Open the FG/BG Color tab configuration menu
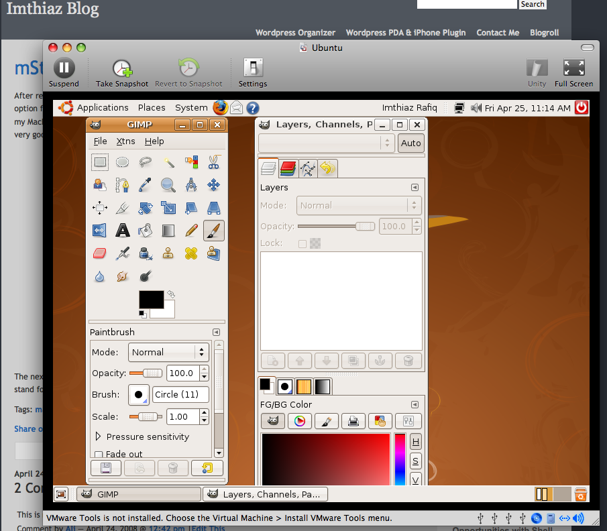The image size is (607, 531). pos(415,404)
